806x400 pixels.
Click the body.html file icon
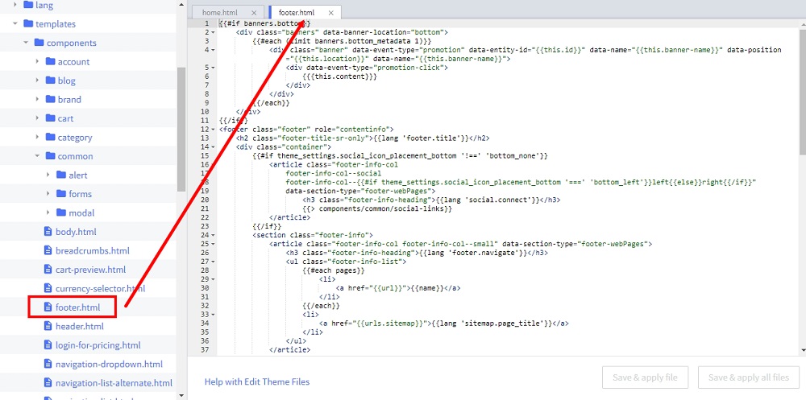[48, 232]
